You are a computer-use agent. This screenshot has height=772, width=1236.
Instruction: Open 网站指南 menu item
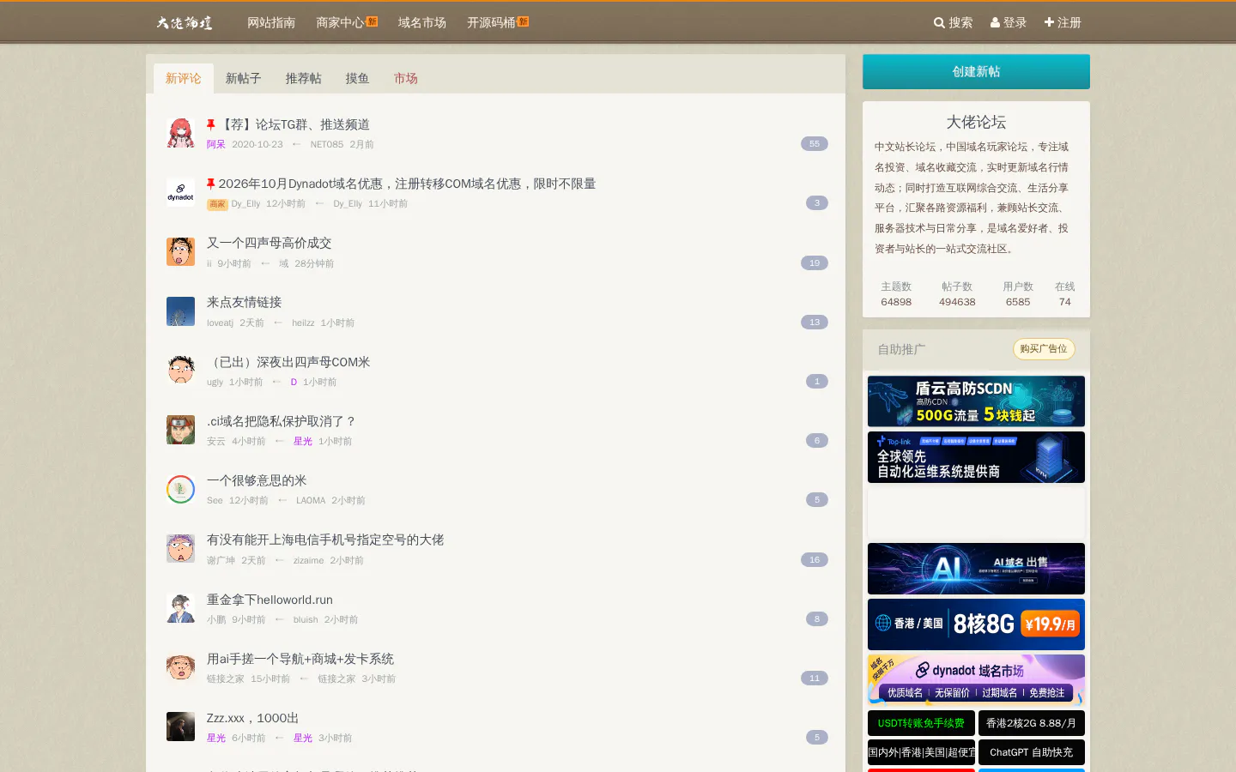coord(271,22)
